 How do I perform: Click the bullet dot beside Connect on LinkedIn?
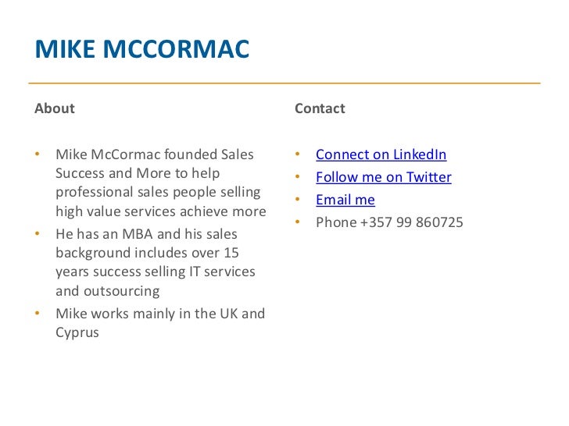[298, 154]
